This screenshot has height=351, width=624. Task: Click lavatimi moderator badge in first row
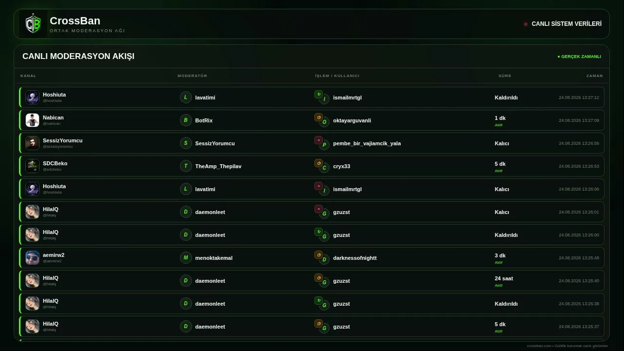coord(186,97)
